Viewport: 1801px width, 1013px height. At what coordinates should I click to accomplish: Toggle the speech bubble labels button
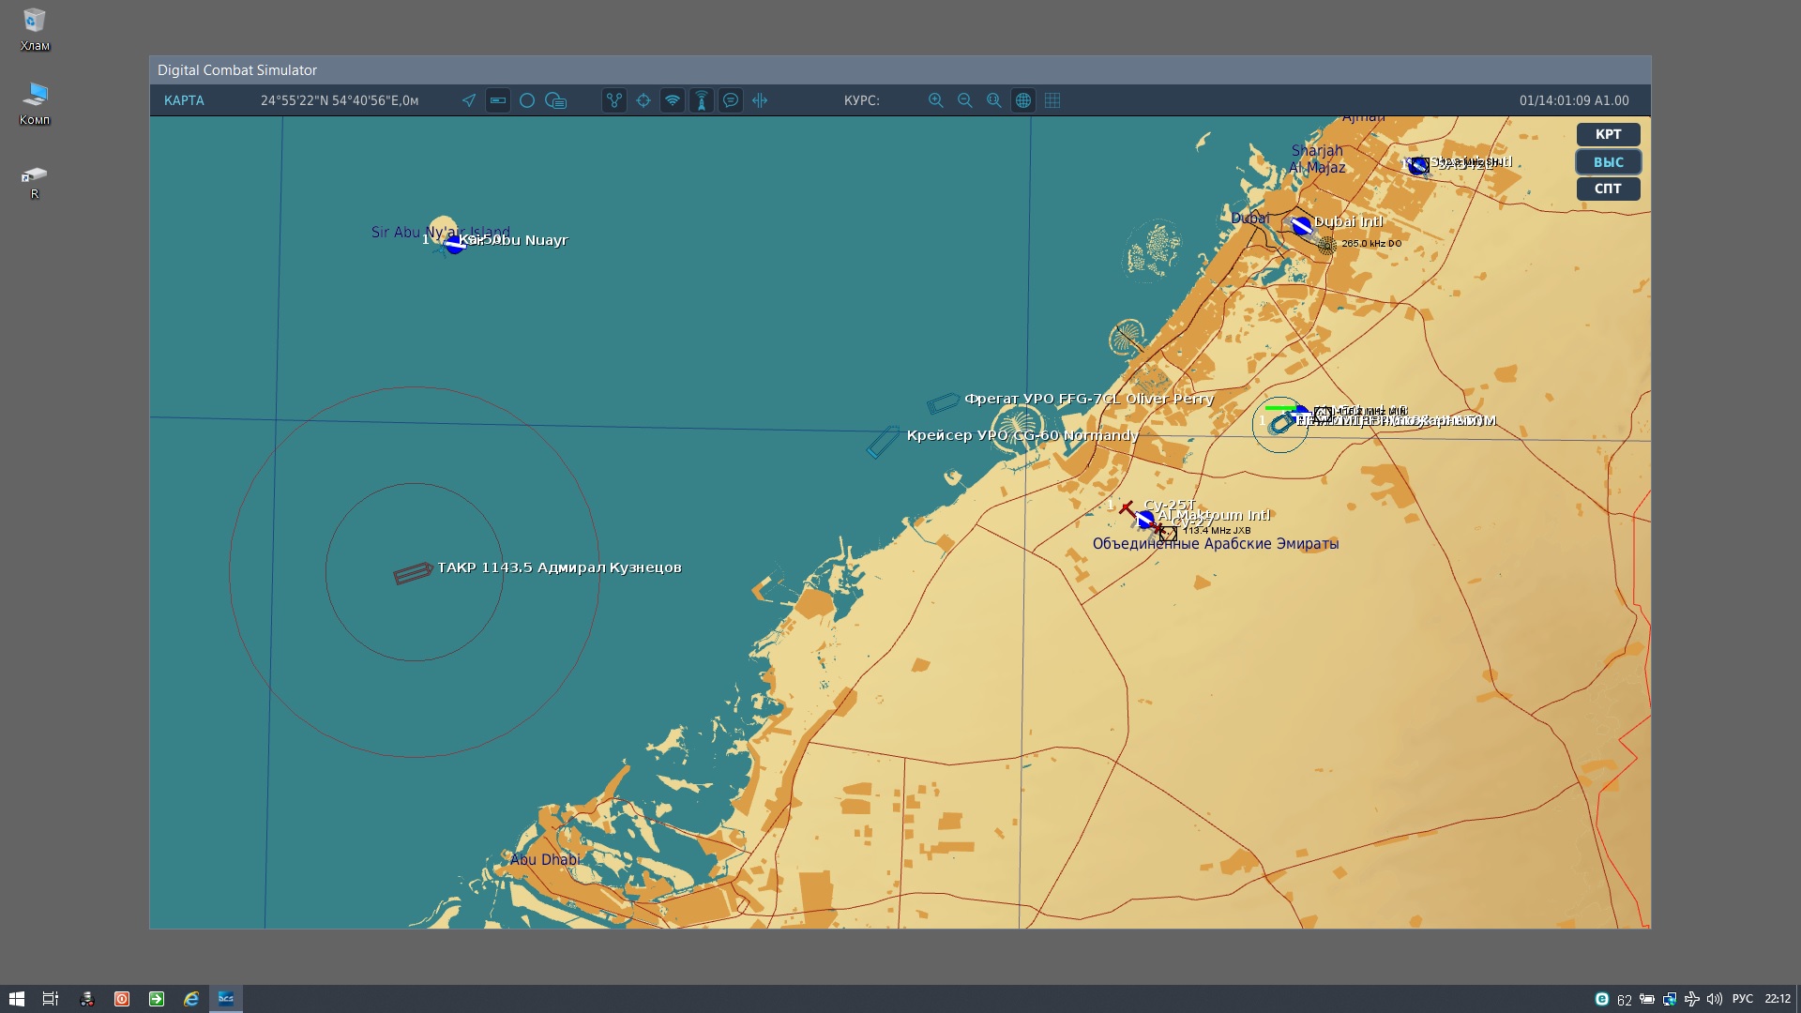click(x=731, y=100)
